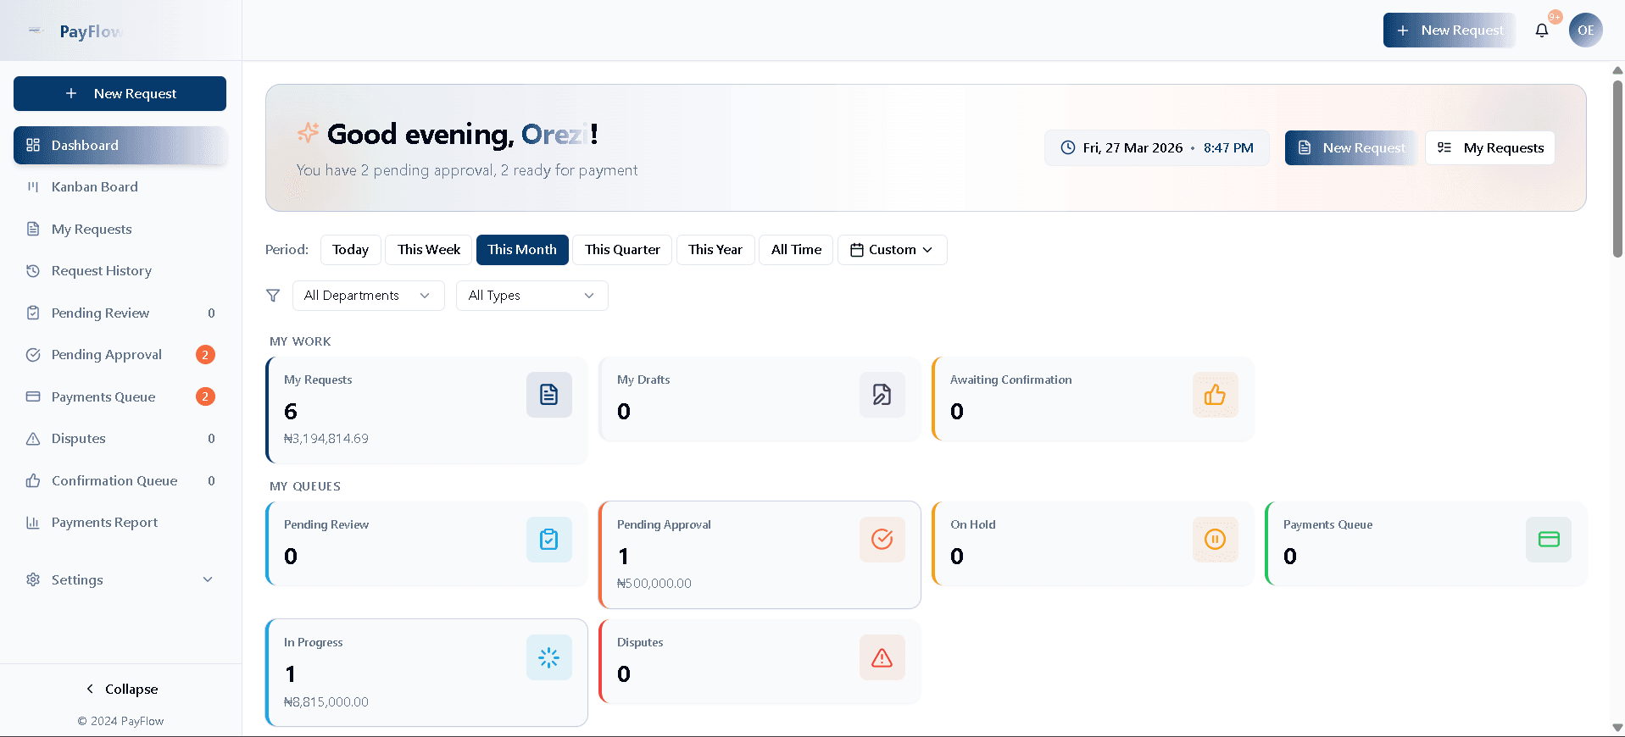Click the In Progress spinner icon
The image size is (1625, 737).
[x=549, y=657]
